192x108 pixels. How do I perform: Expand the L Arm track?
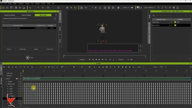point(8,91)
